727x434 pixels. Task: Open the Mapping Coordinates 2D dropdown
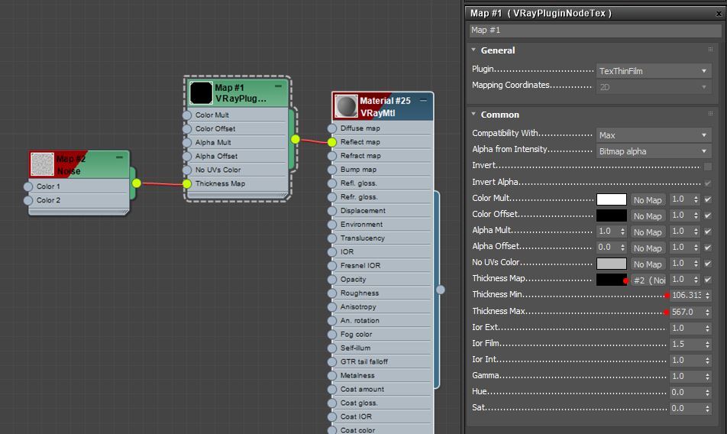[x=653, y=86]
